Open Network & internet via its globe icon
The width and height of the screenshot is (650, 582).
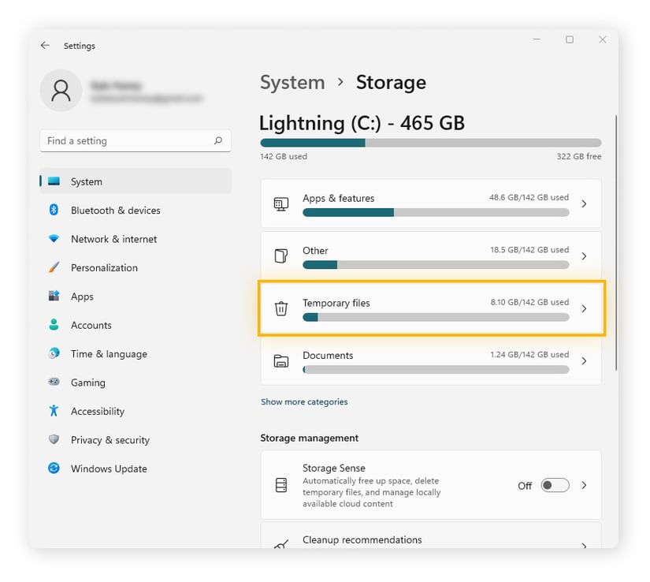tap(54, 239)
